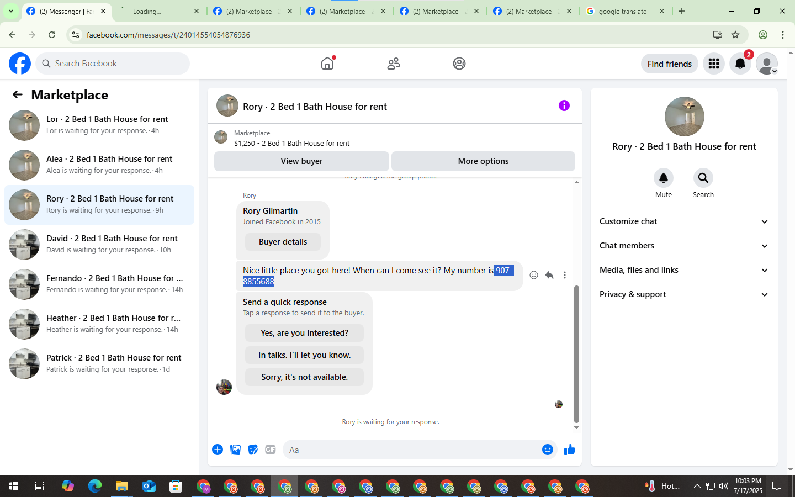Choose a sticker
The height and width of the screenshot is (497, 795).
(x=253, y=450)
